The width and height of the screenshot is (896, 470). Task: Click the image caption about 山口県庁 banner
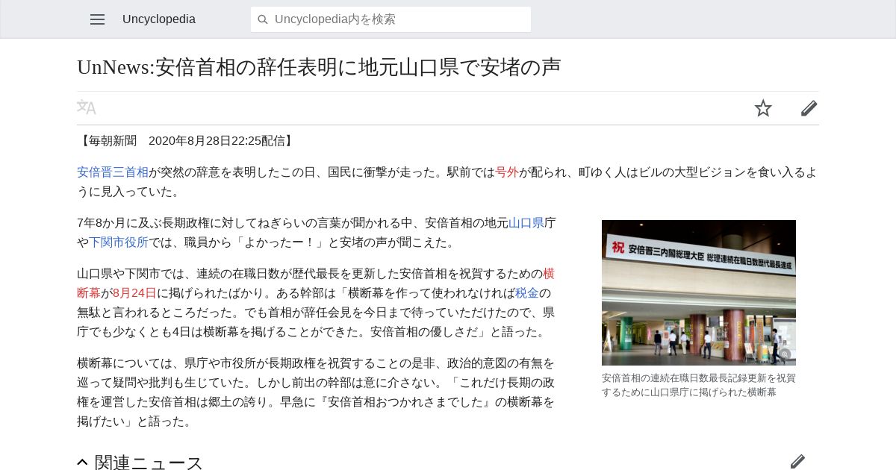coord(699,385)
